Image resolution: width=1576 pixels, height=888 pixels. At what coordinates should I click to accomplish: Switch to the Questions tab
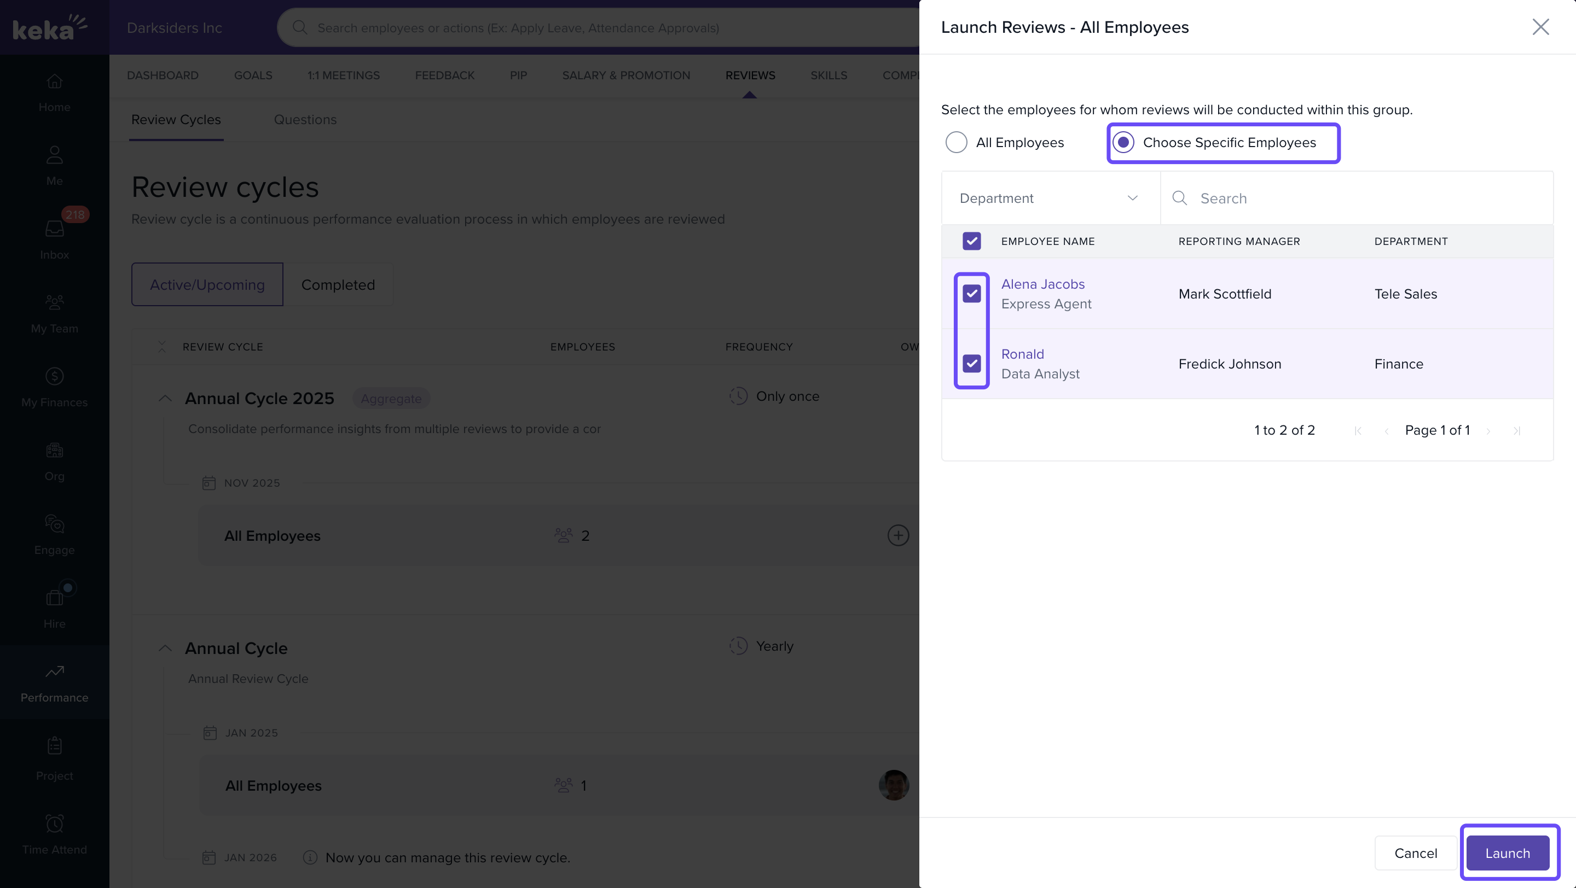pyautogui.click(x=305, y=120)
